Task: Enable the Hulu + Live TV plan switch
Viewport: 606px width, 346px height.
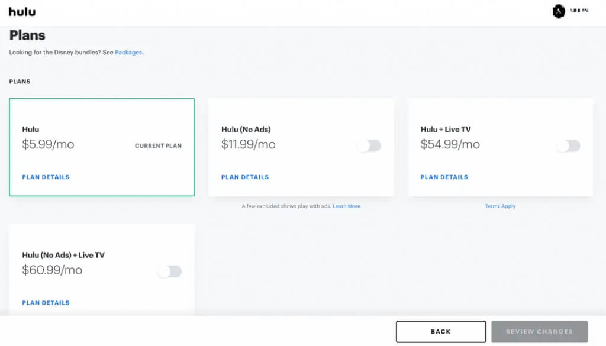Action: click(569, 146)
